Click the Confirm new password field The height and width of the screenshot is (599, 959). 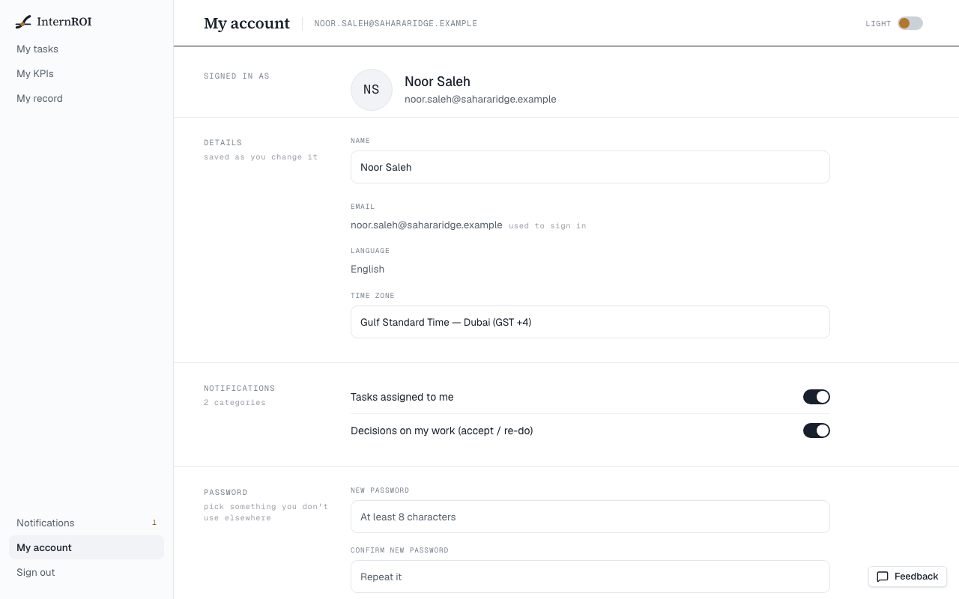[590, 577]
